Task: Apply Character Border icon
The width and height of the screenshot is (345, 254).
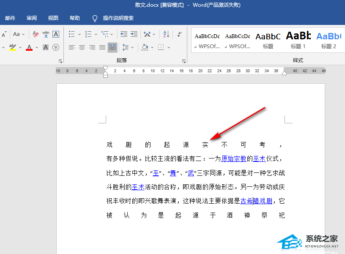Action: pyautogui.click(x=56, y=34)
